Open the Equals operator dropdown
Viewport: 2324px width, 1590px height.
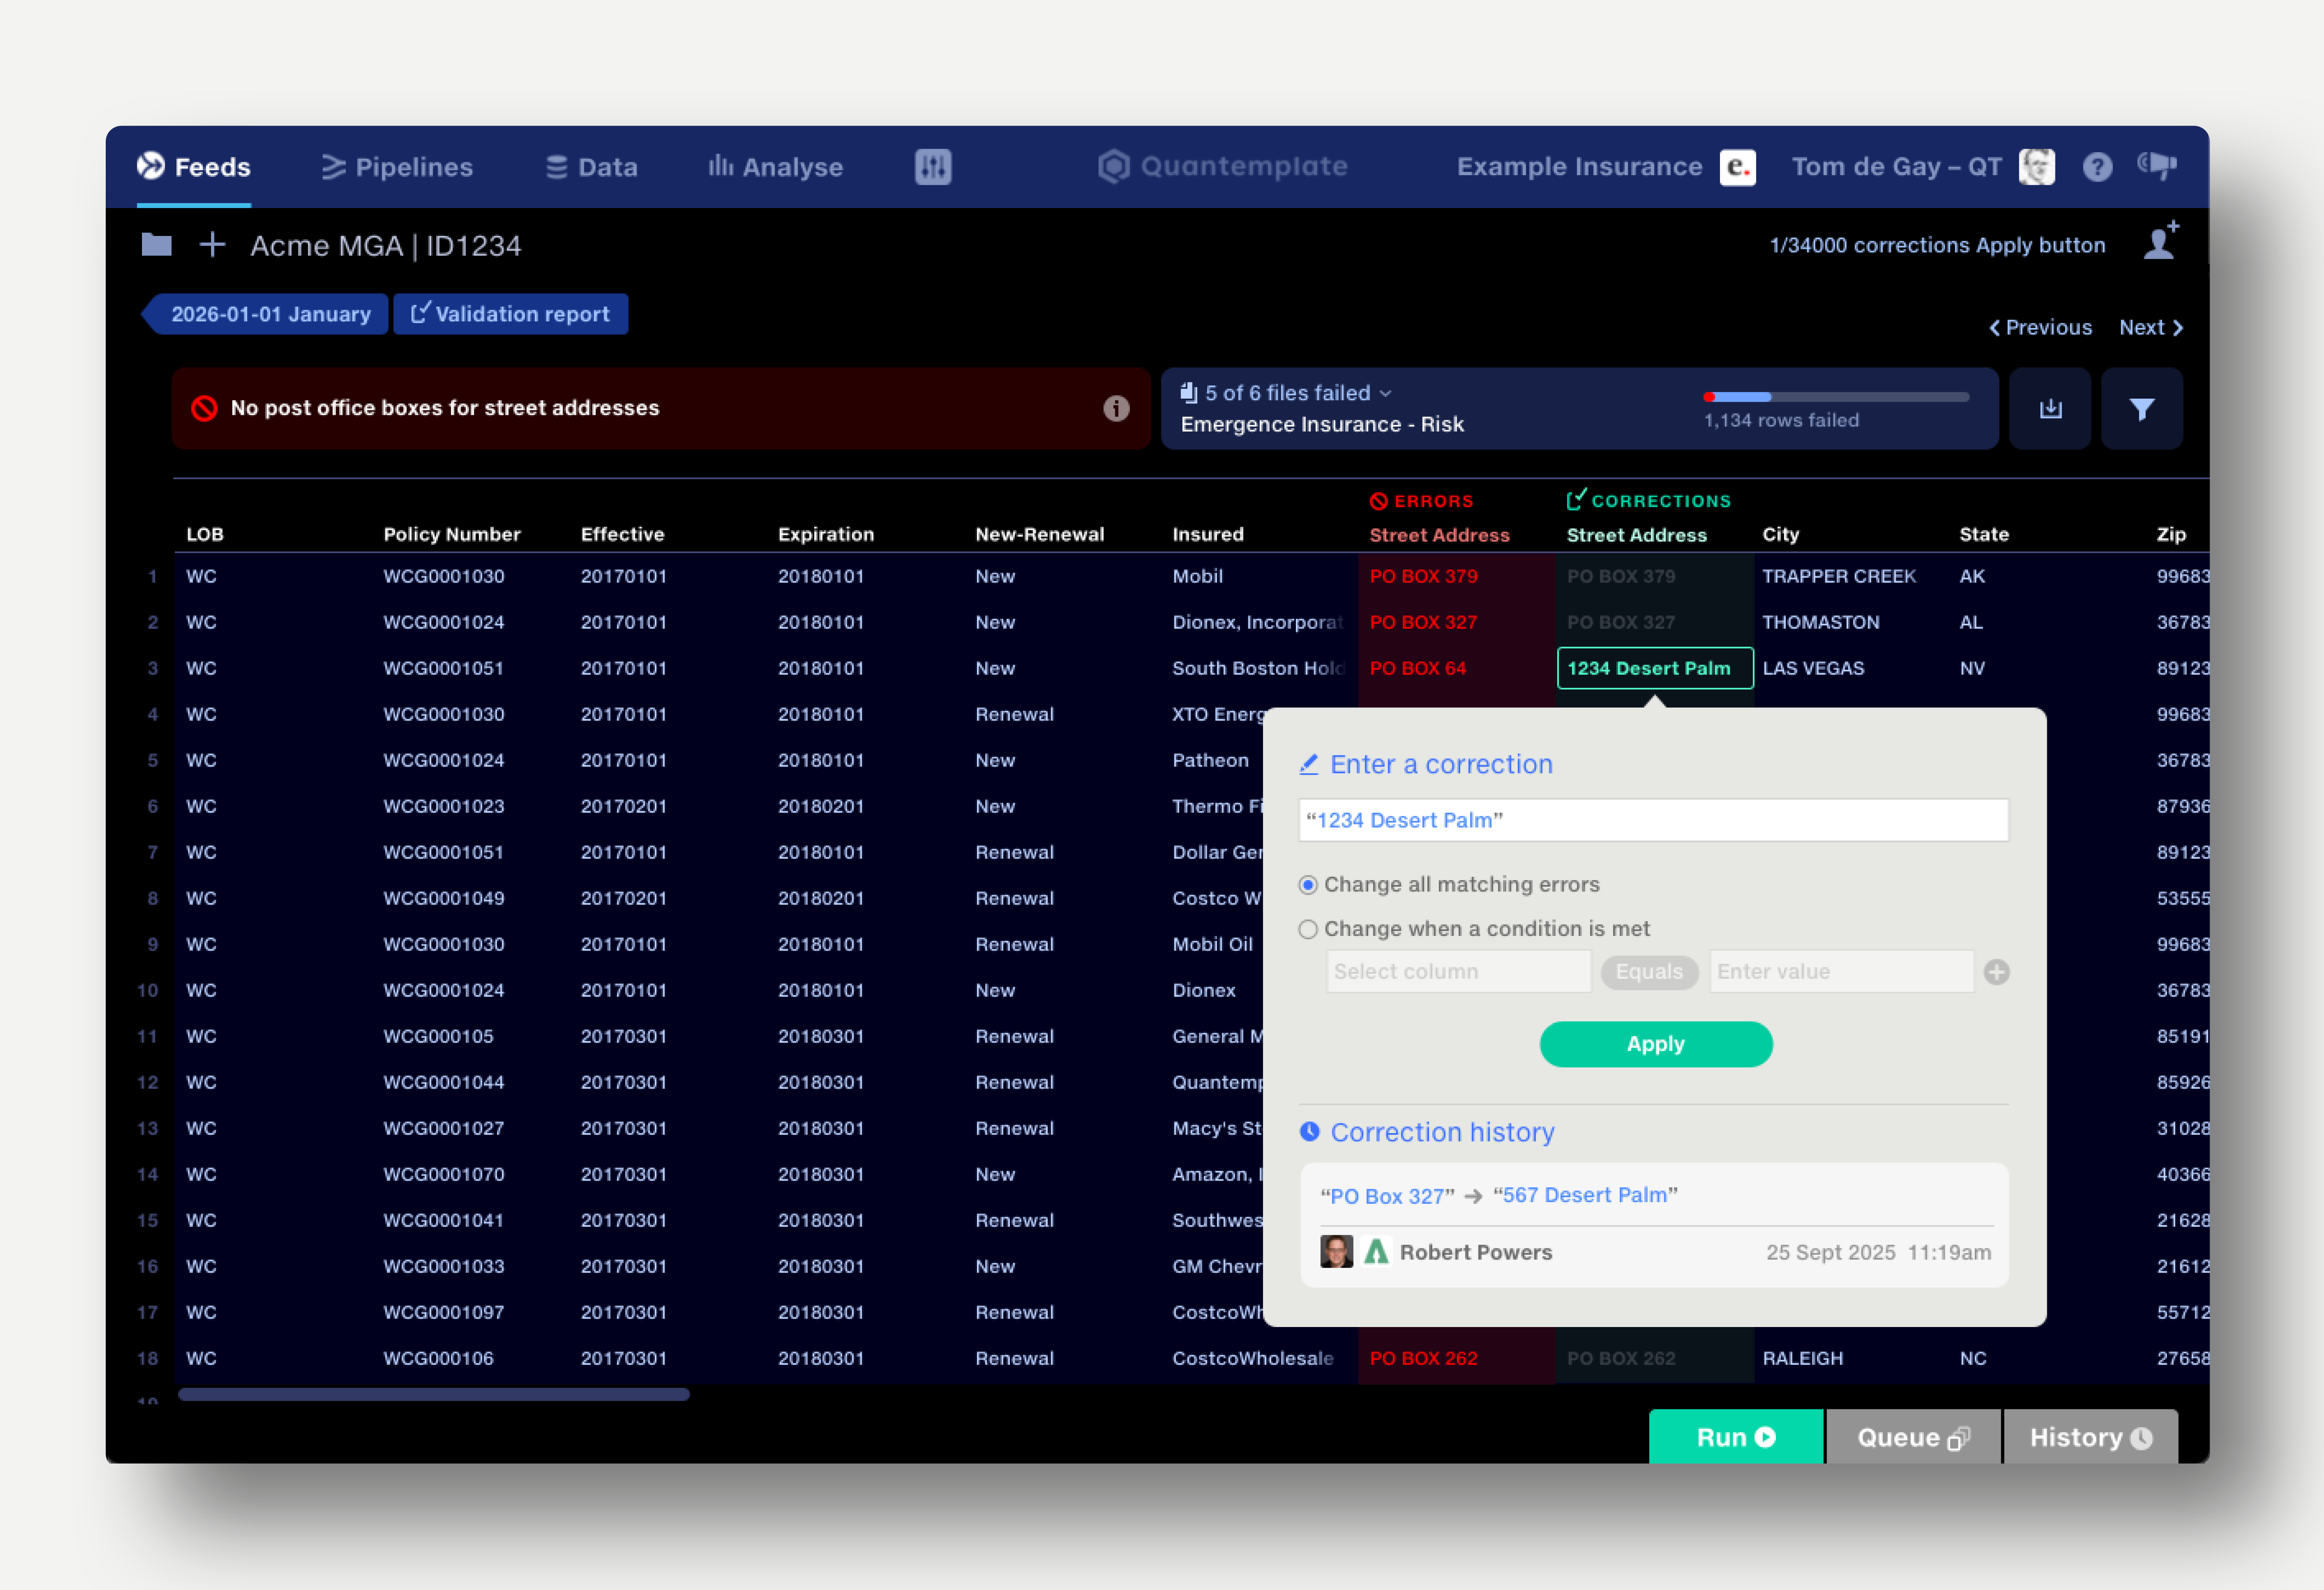tap(1648, 971)
